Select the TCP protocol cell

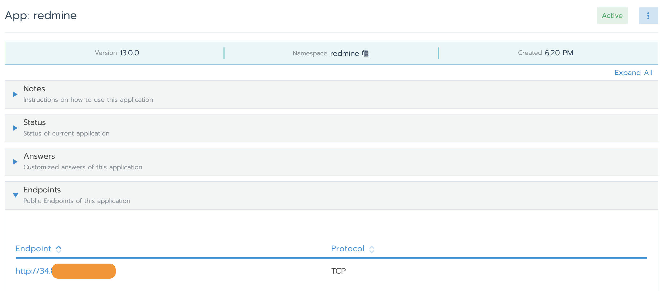(338, 271)
